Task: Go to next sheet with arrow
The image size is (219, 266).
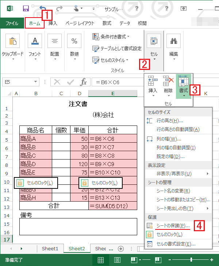Action: 21,248
